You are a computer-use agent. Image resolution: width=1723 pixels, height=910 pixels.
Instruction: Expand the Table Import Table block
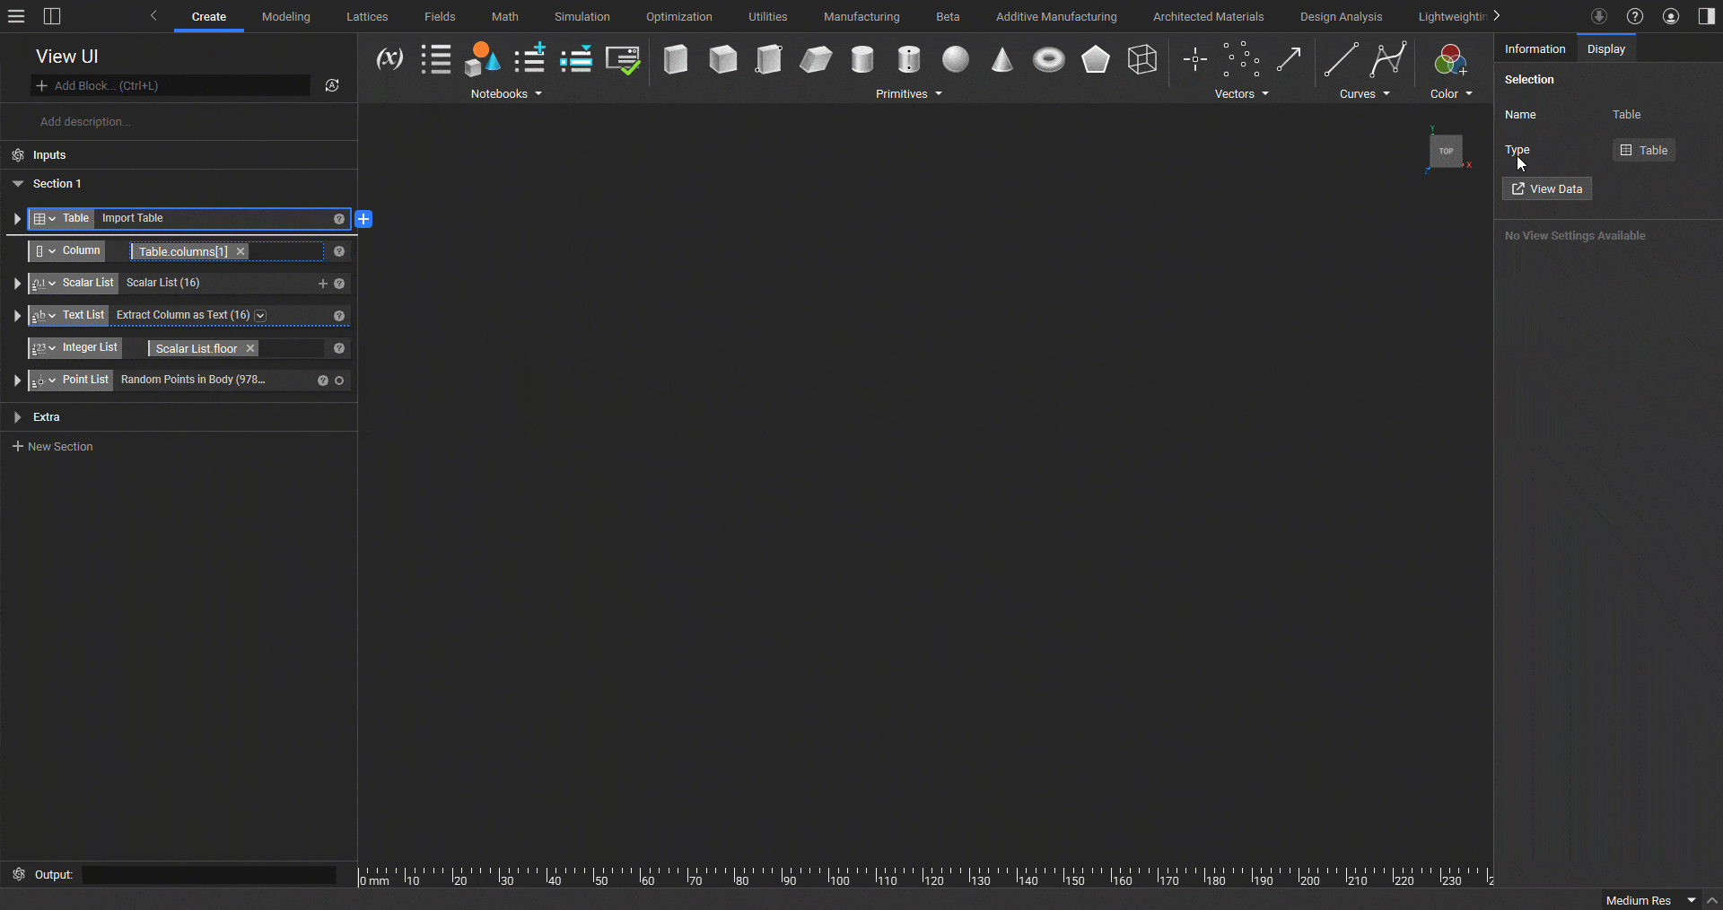17,219
